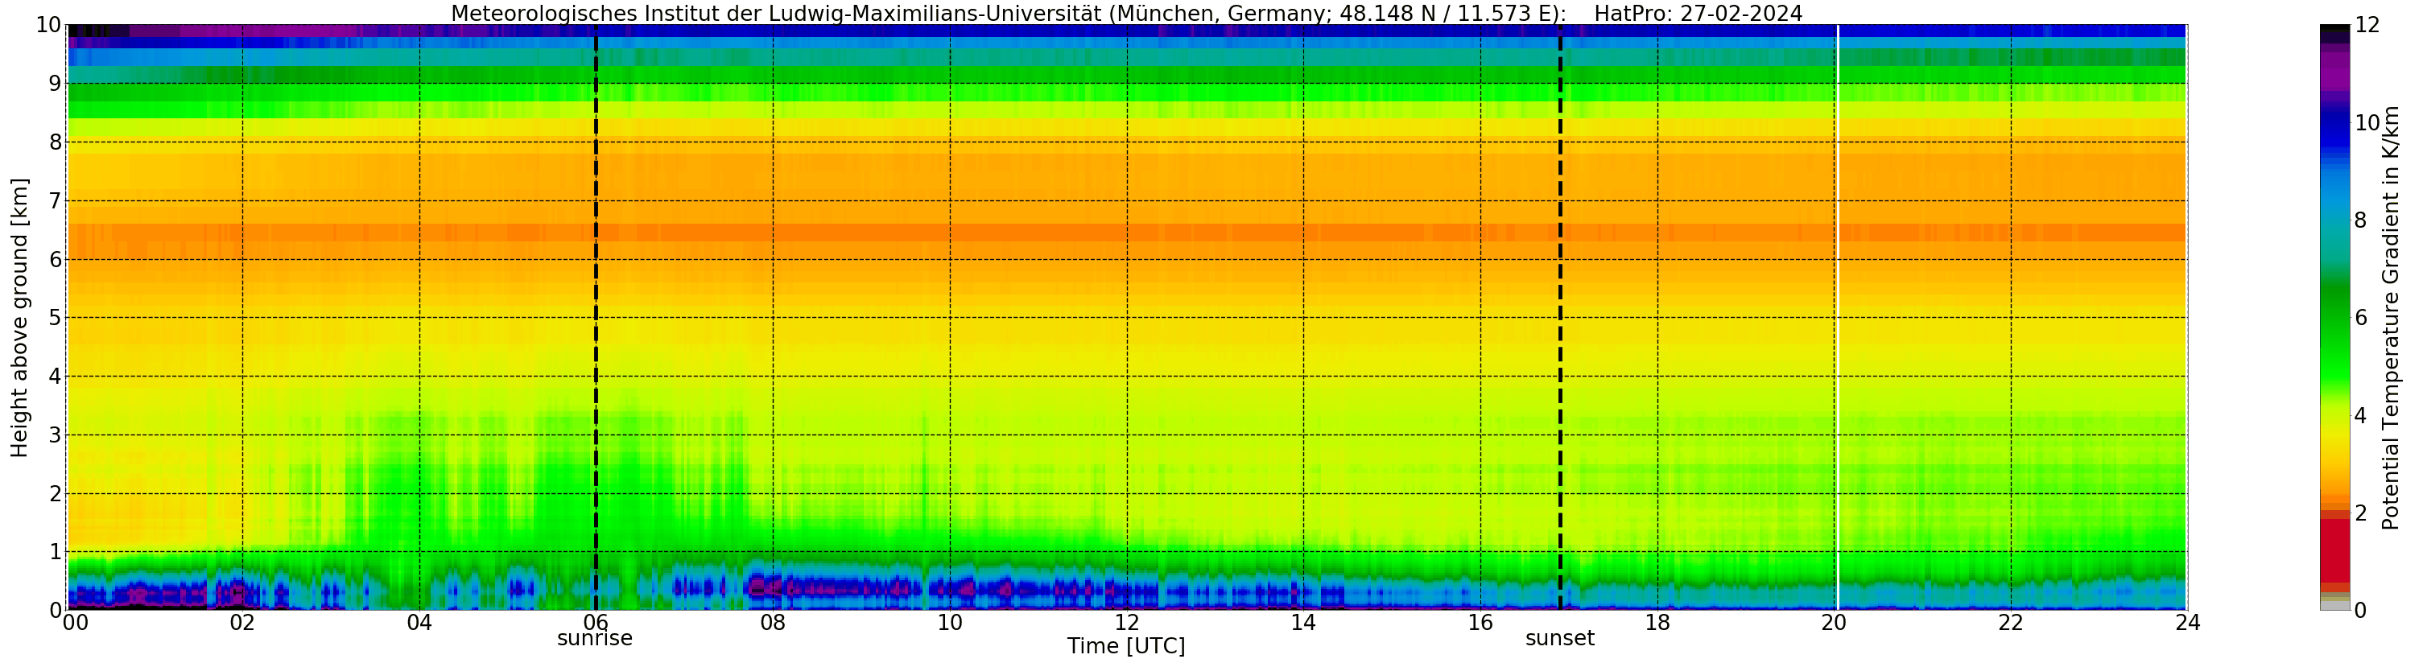Click the dashed sunset line near 17 UTC
This screenshot has width=2427, height=663.
[x=1560, y=317]
